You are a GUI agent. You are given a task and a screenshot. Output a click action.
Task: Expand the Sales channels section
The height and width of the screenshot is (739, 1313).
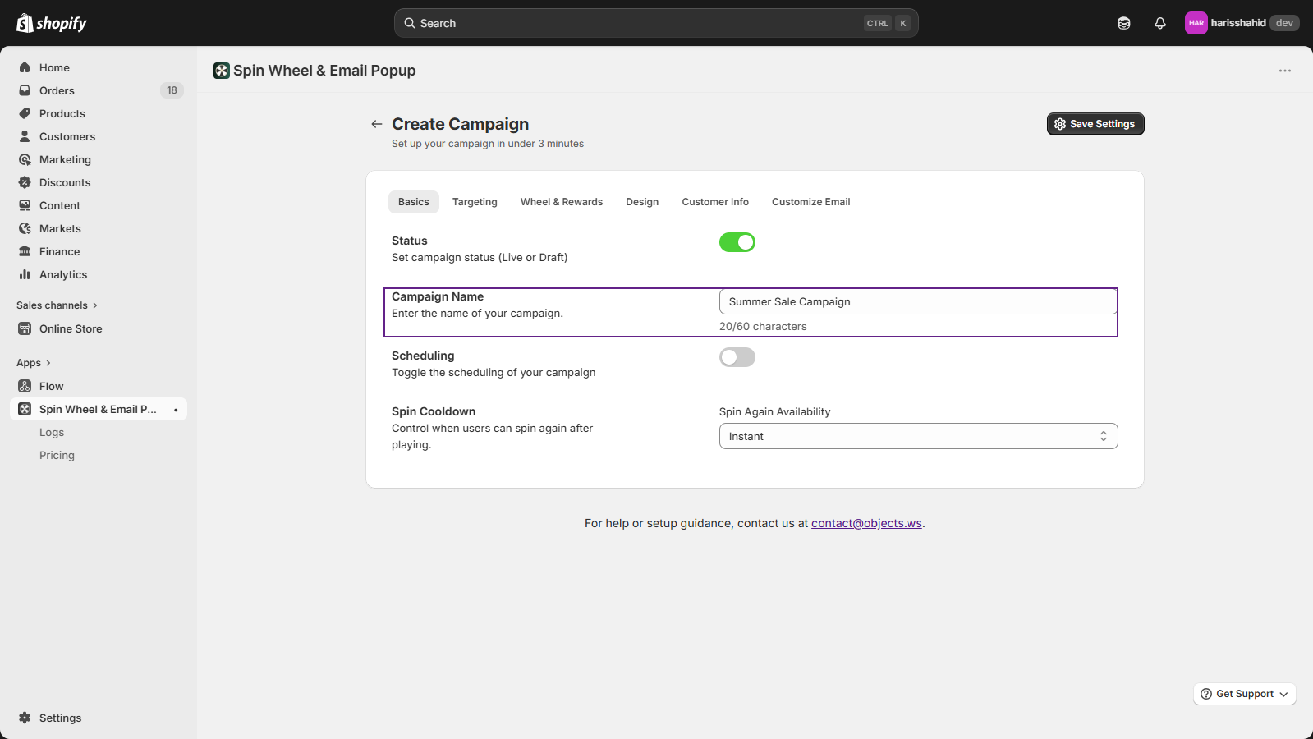[x=57, y=305]
